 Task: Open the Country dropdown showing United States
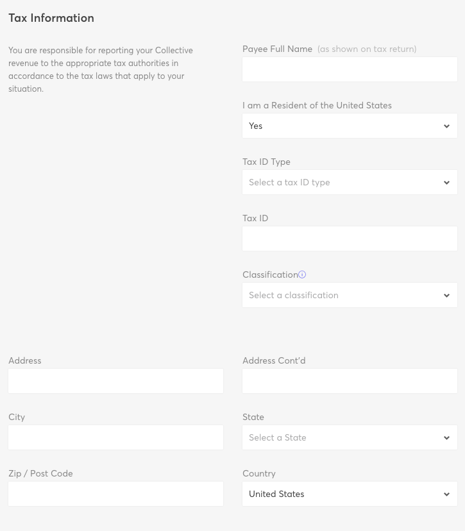[x=340, y=494]
